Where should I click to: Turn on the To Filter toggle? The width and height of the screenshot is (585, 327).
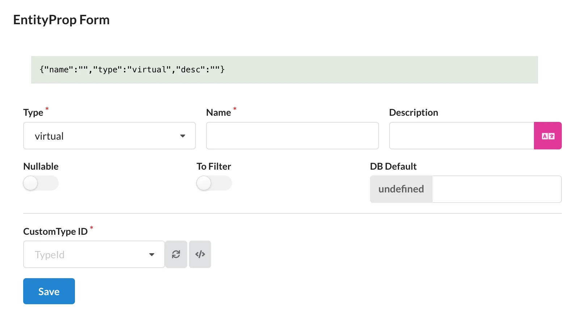coord(214,183)
